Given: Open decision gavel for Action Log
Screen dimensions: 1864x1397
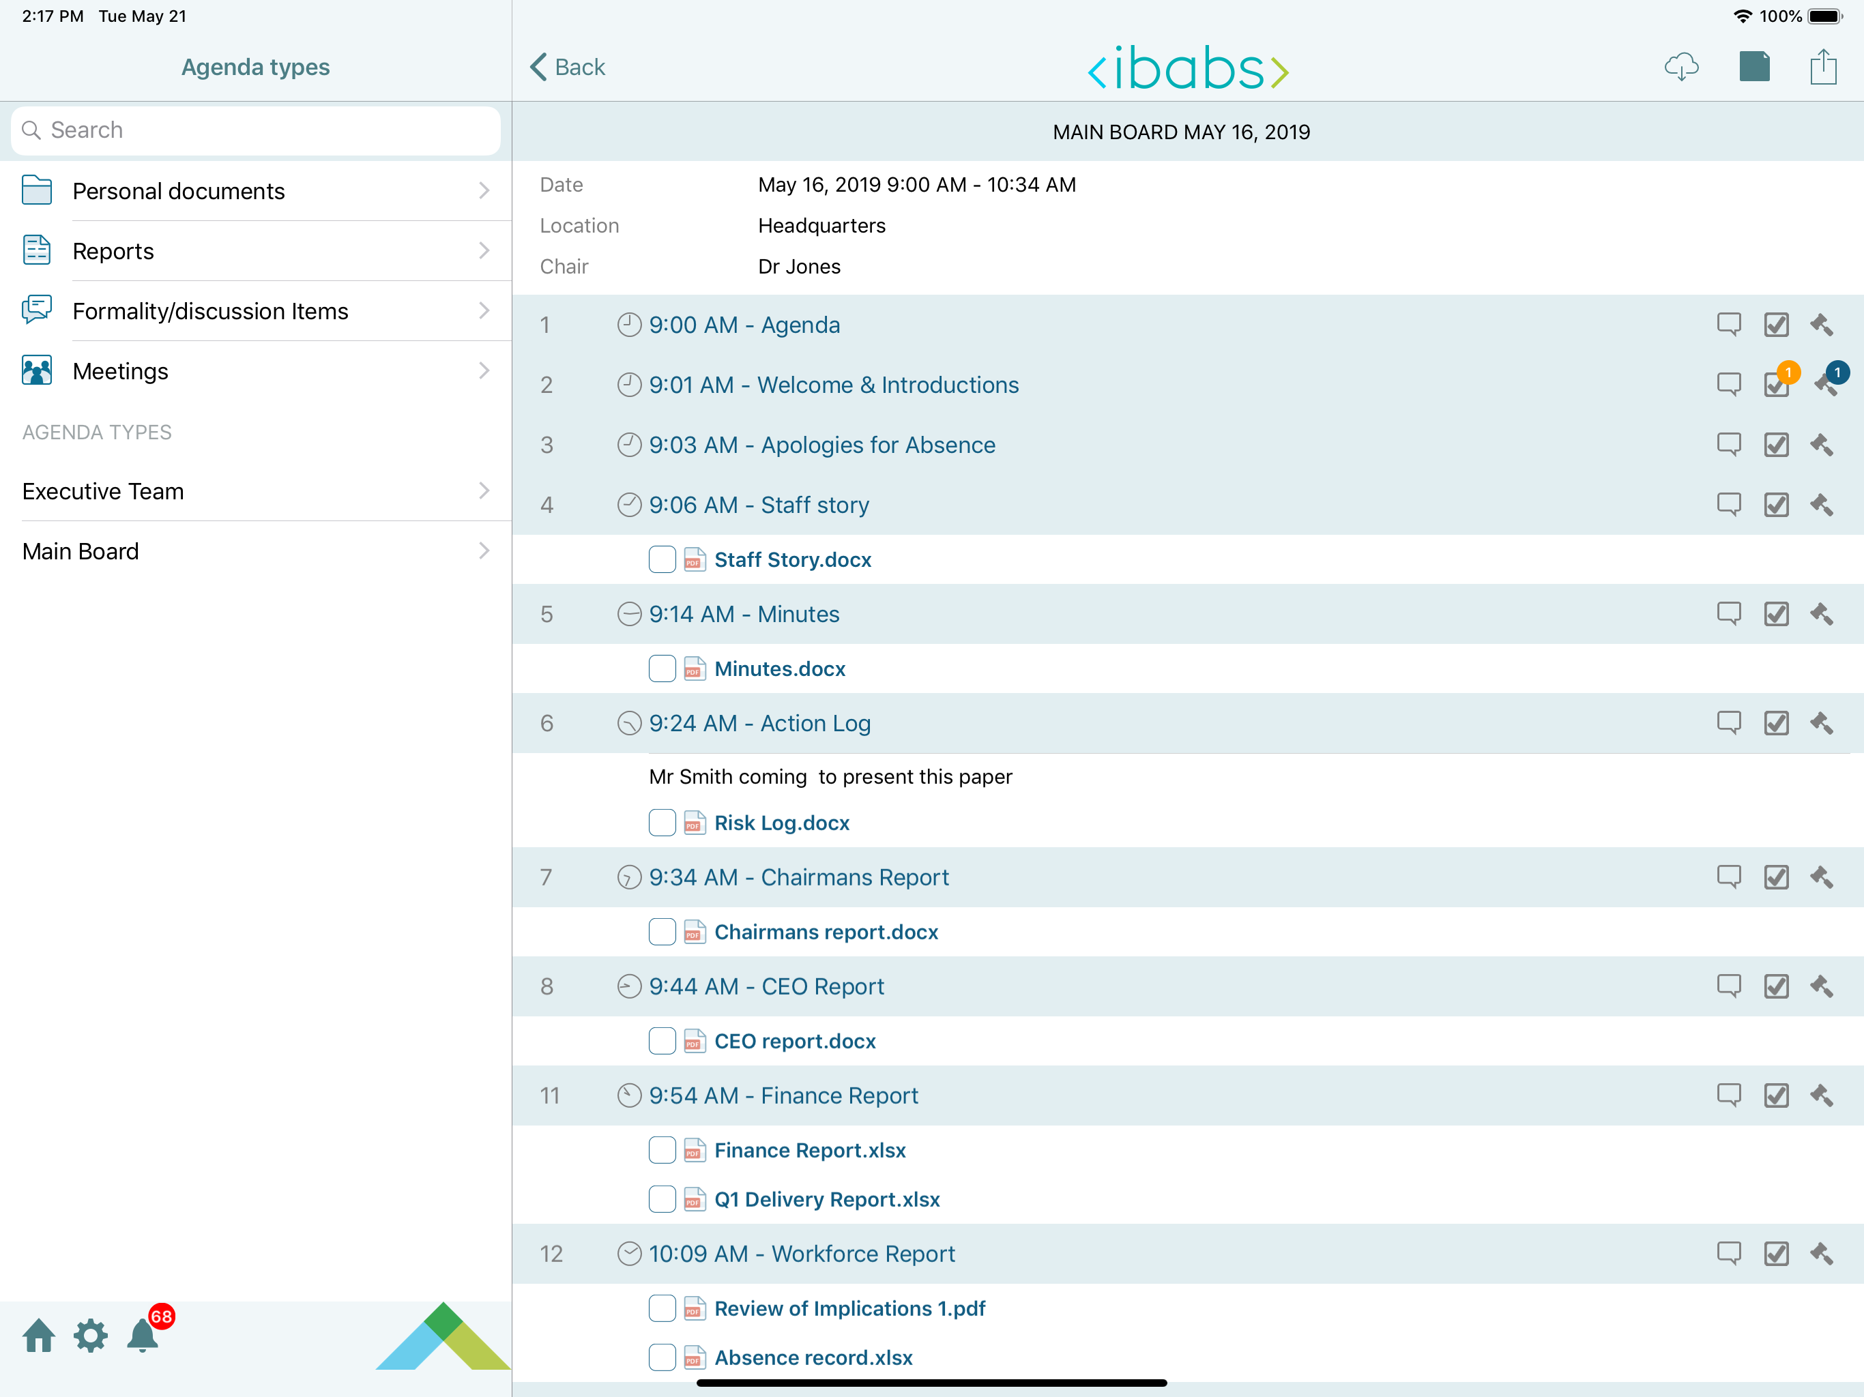Looking at the screenshot, I should coord(1822,723).
